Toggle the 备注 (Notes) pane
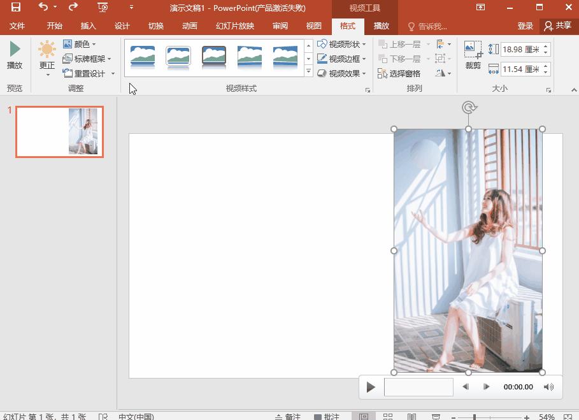579x420 pixels. coord(288,416)
